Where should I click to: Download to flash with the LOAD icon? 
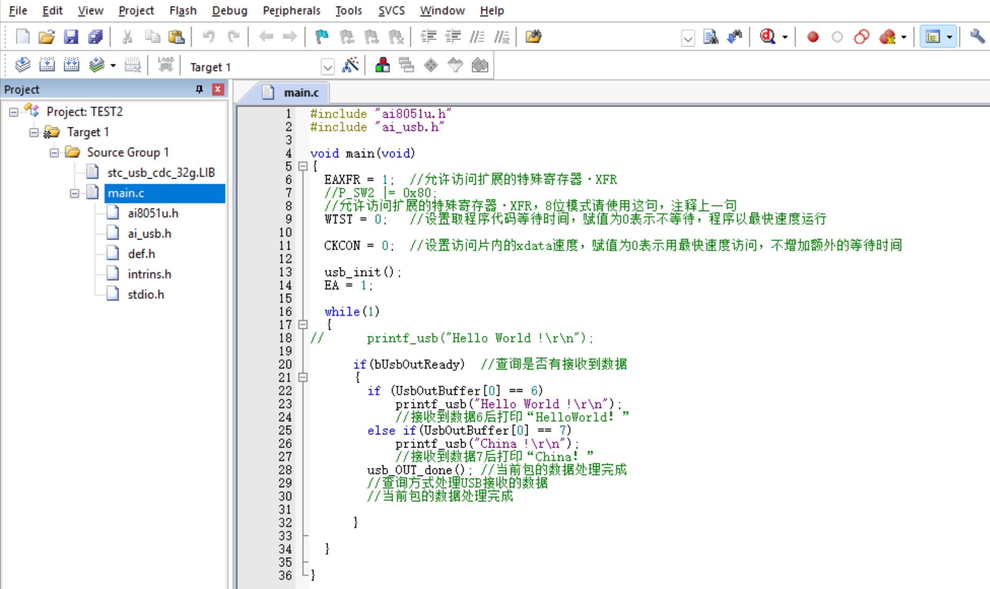(165, 65)
